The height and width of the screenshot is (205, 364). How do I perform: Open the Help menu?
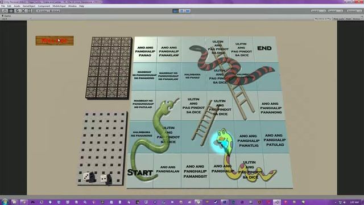[81, 6]
